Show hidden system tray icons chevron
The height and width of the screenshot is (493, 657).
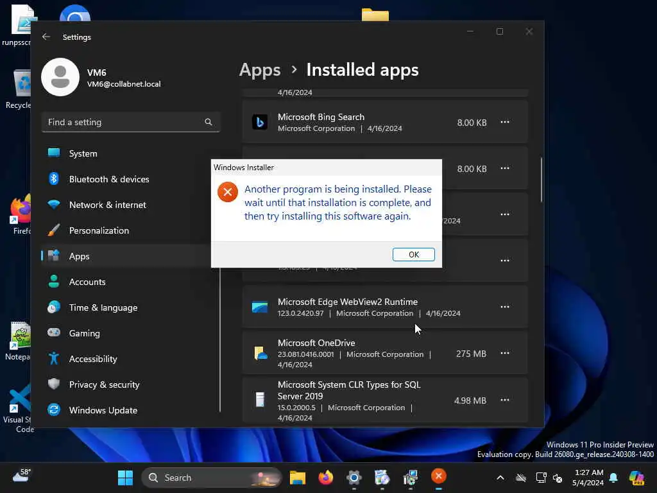[500, 478]
